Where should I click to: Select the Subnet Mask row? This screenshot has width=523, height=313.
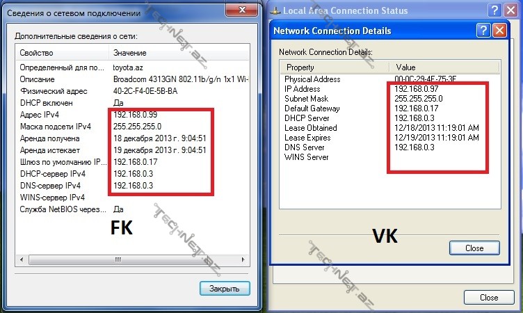coord(390,99)
